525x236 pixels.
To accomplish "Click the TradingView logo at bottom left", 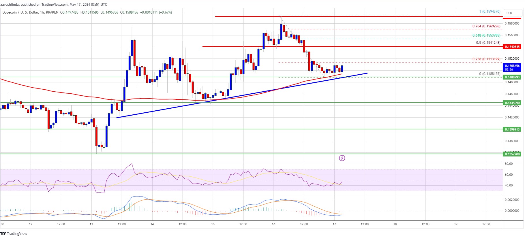I will point(14,233).
